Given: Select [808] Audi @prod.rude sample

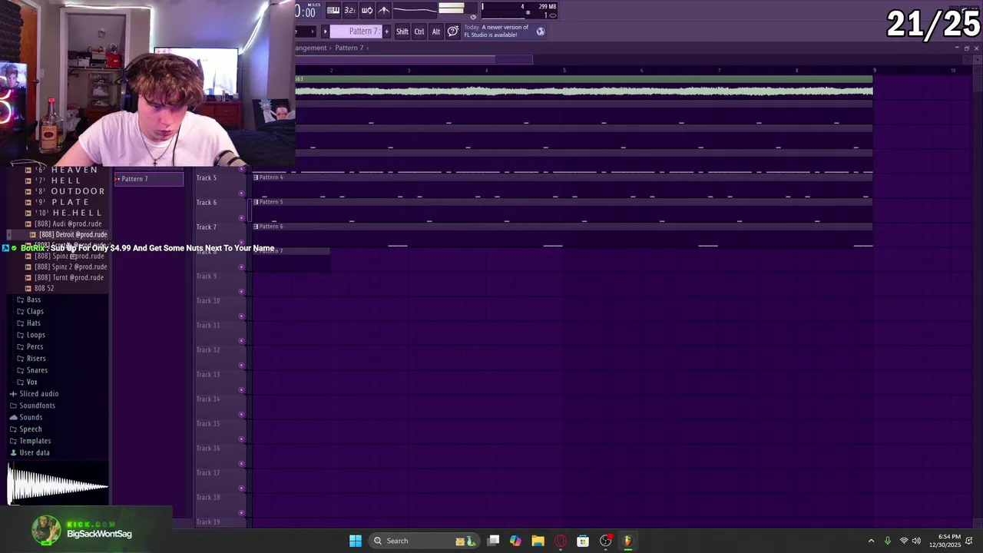Looking at the screenshot, I should click(68, 224).
